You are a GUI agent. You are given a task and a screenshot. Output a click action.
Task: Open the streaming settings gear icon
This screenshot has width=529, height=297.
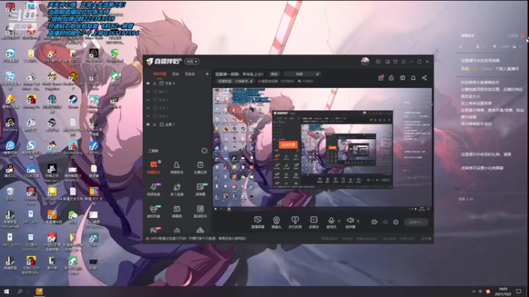[395, 222]
